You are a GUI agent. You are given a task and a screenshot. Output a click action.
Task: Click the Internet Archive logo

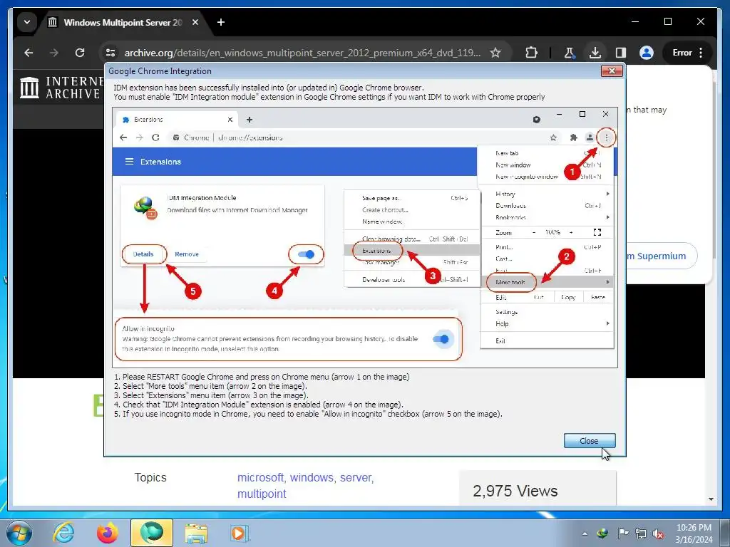(61, 88)
